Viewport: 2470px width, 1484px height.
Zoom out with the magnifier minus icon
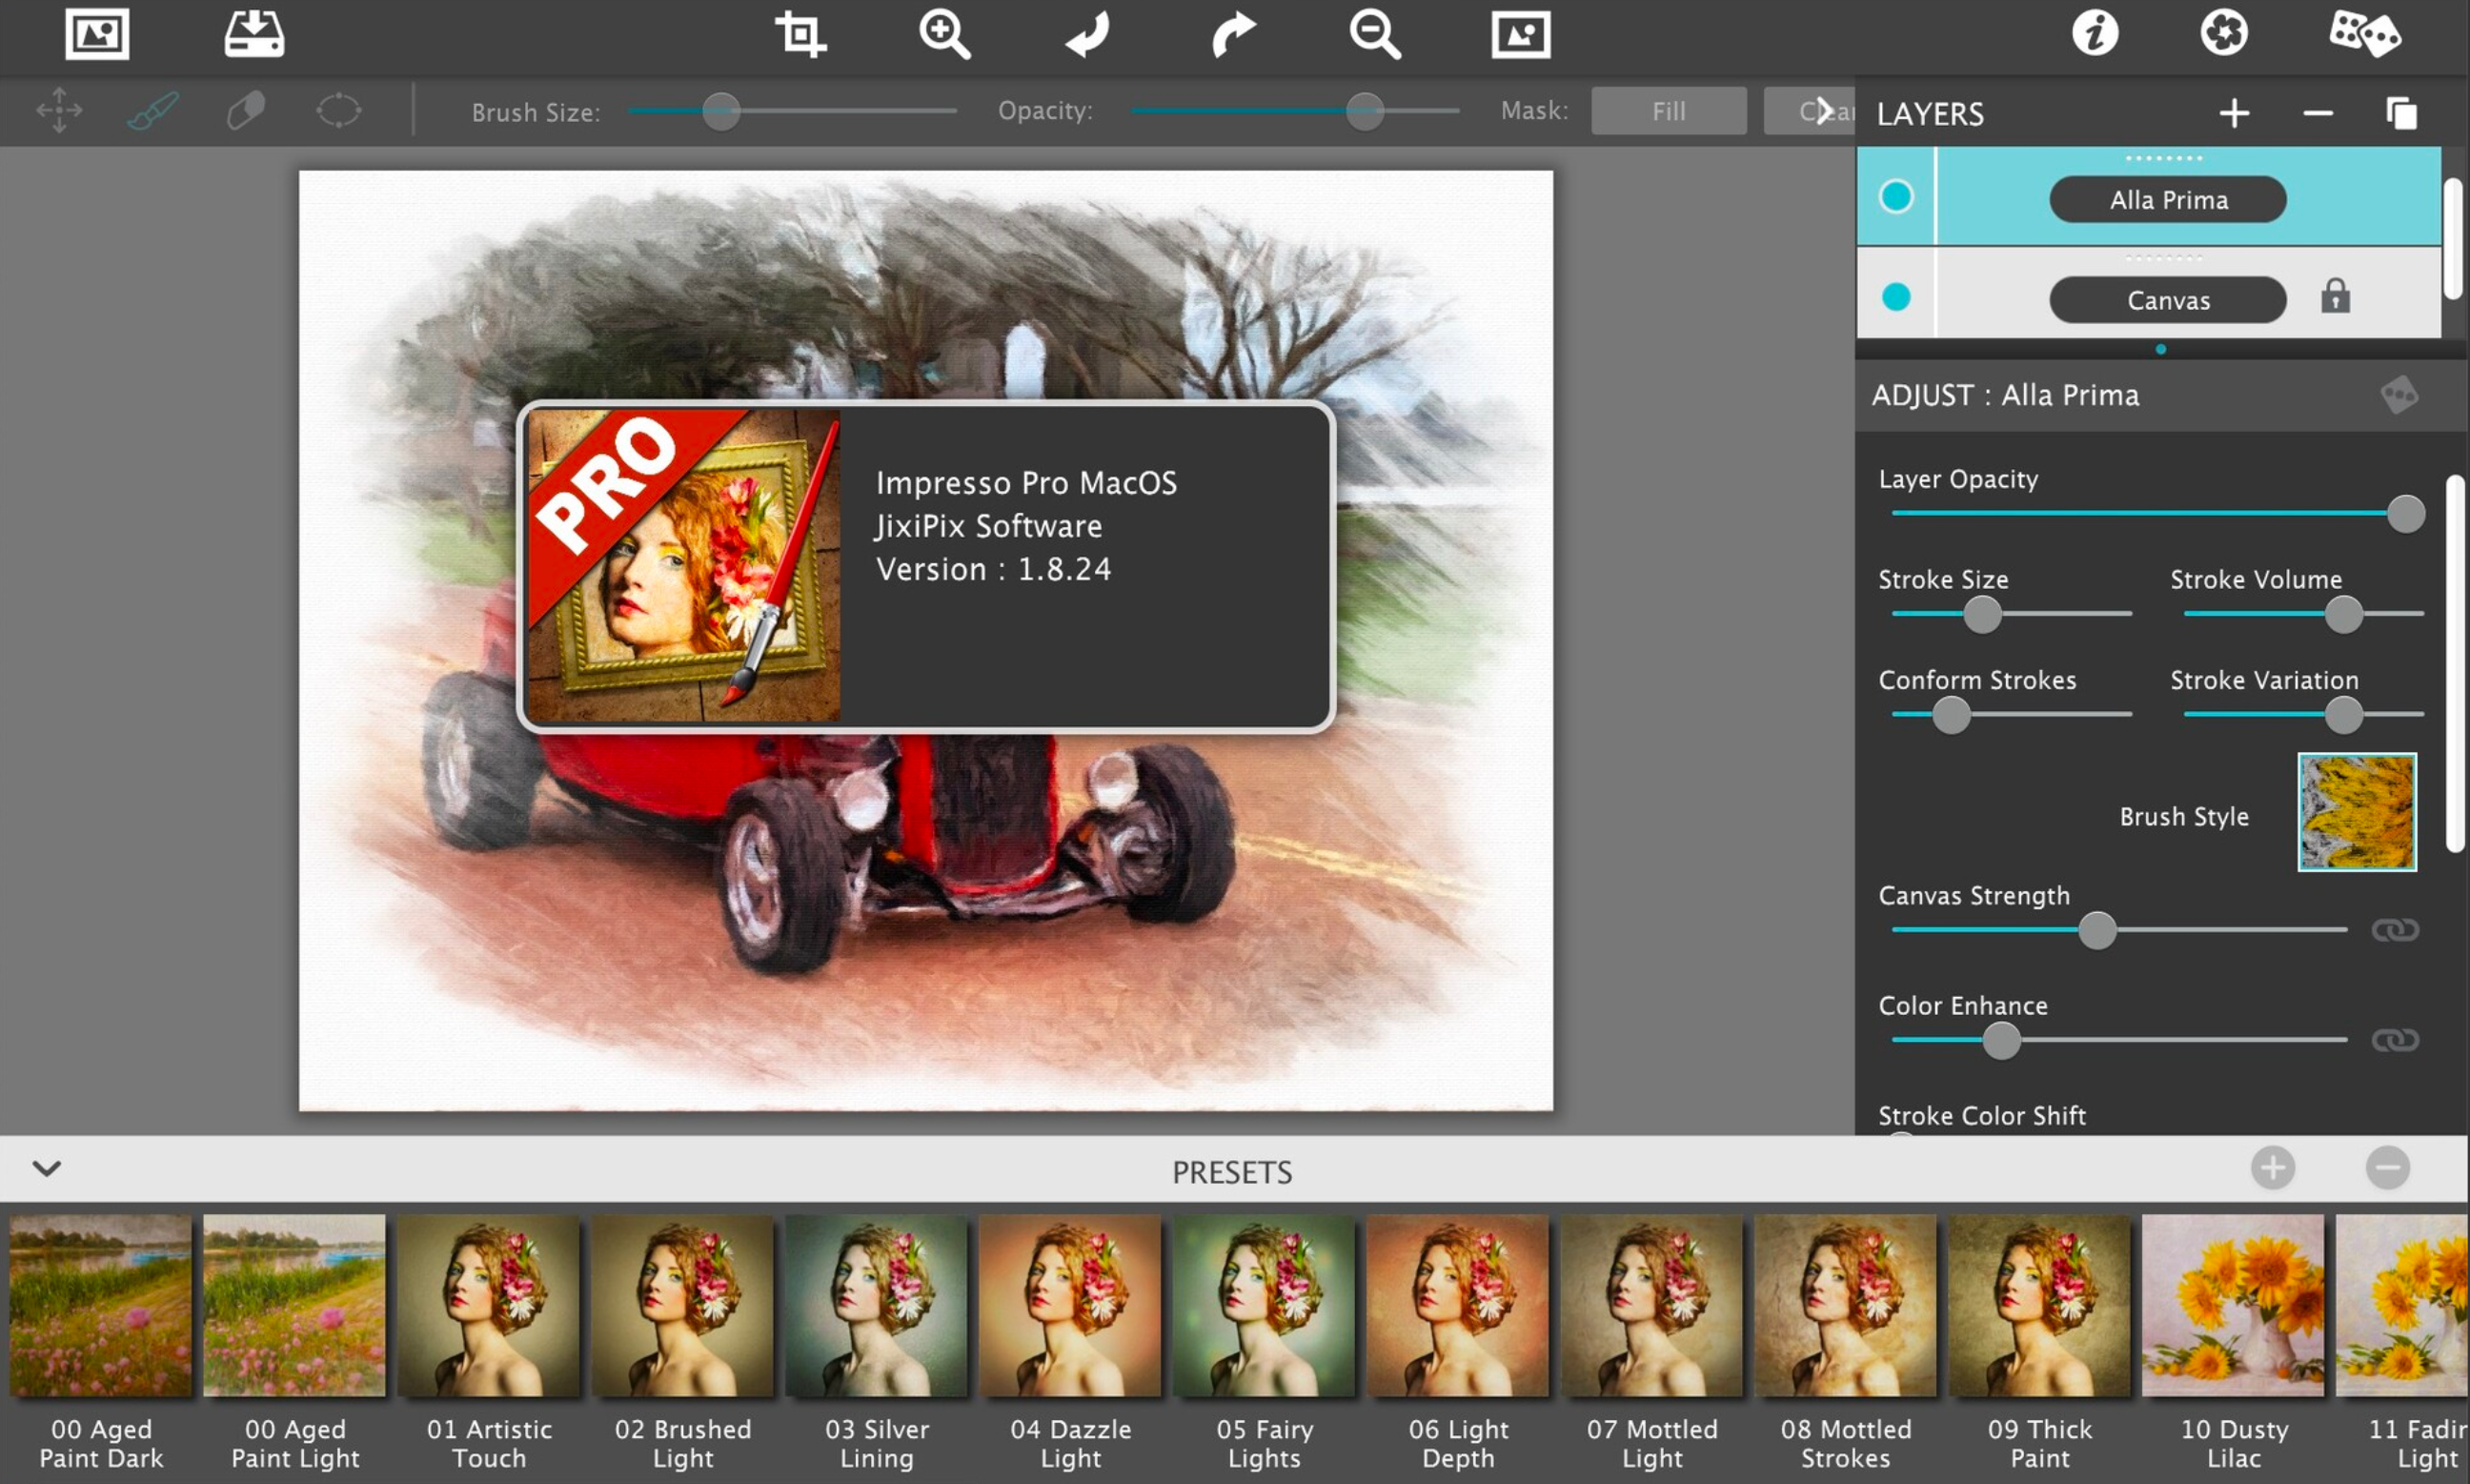1375,34
